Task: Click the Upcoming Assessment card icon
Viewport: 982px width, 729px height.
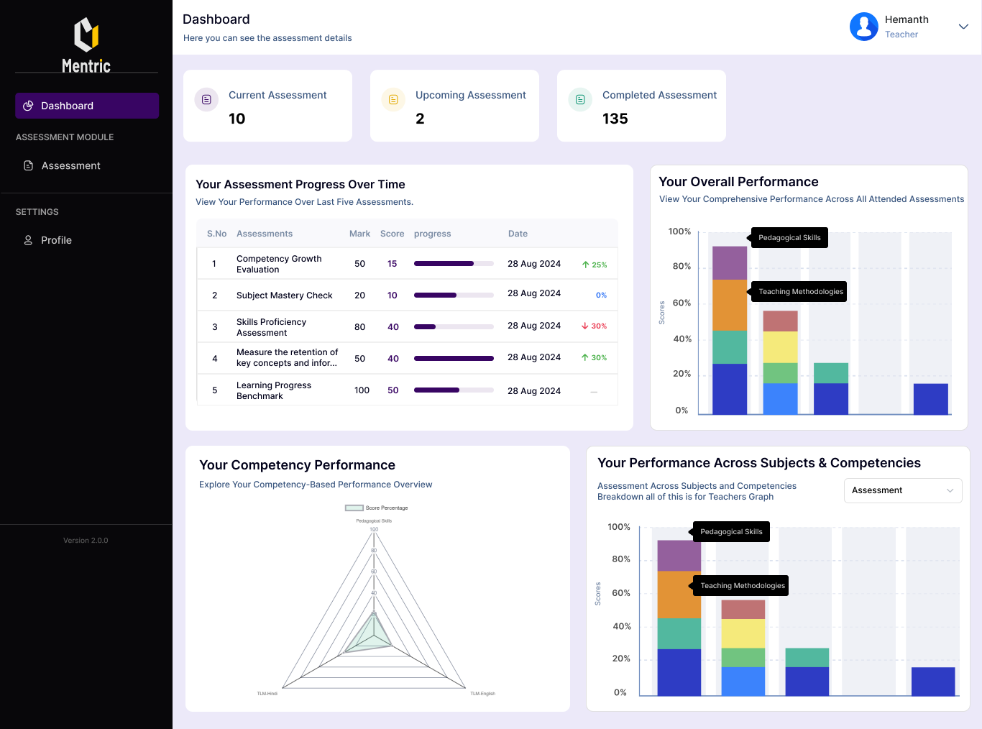Action: [x=393, y=100]
